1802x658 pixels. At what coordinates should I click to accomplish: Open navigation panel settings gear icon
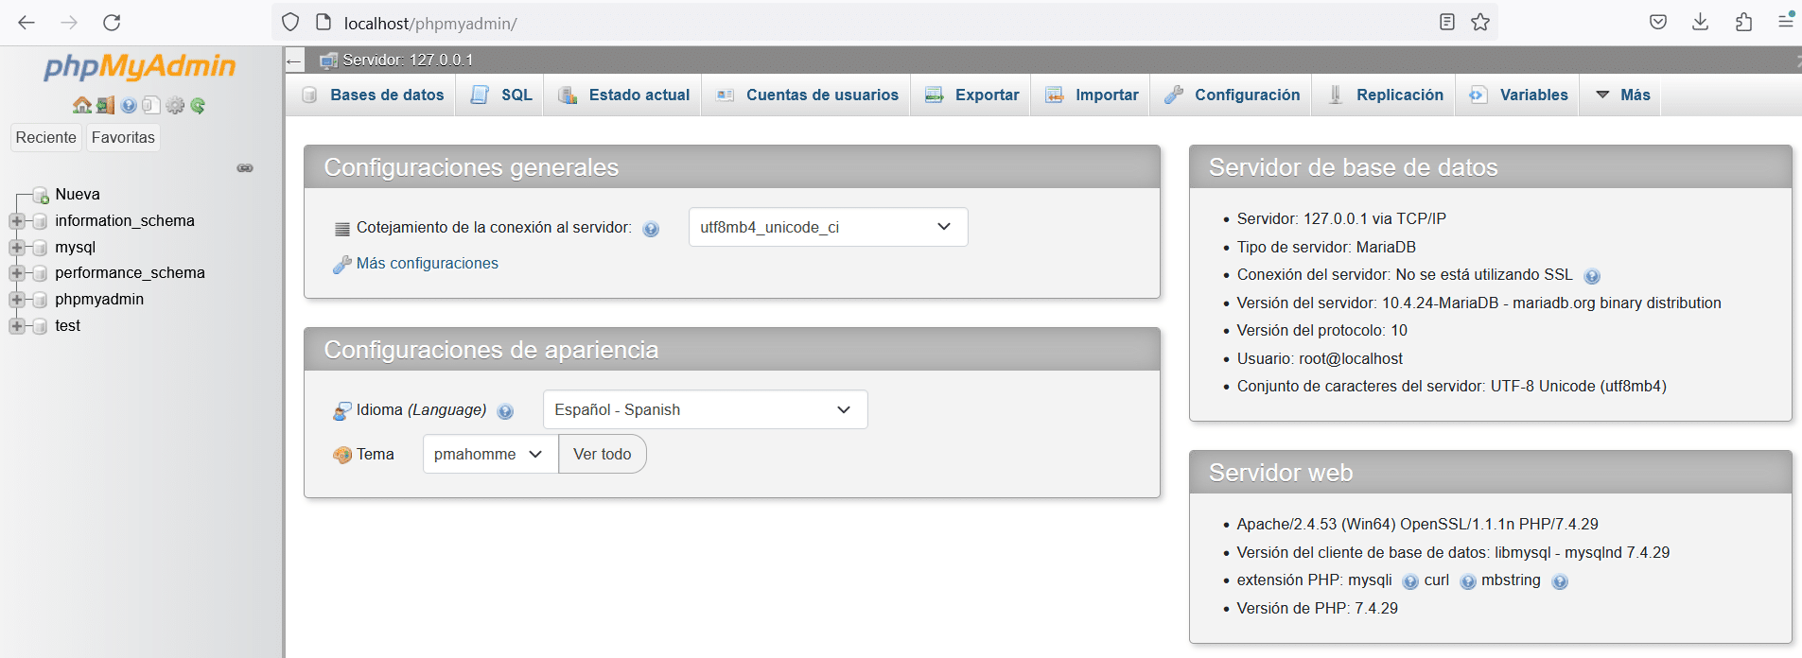point(175,105)
